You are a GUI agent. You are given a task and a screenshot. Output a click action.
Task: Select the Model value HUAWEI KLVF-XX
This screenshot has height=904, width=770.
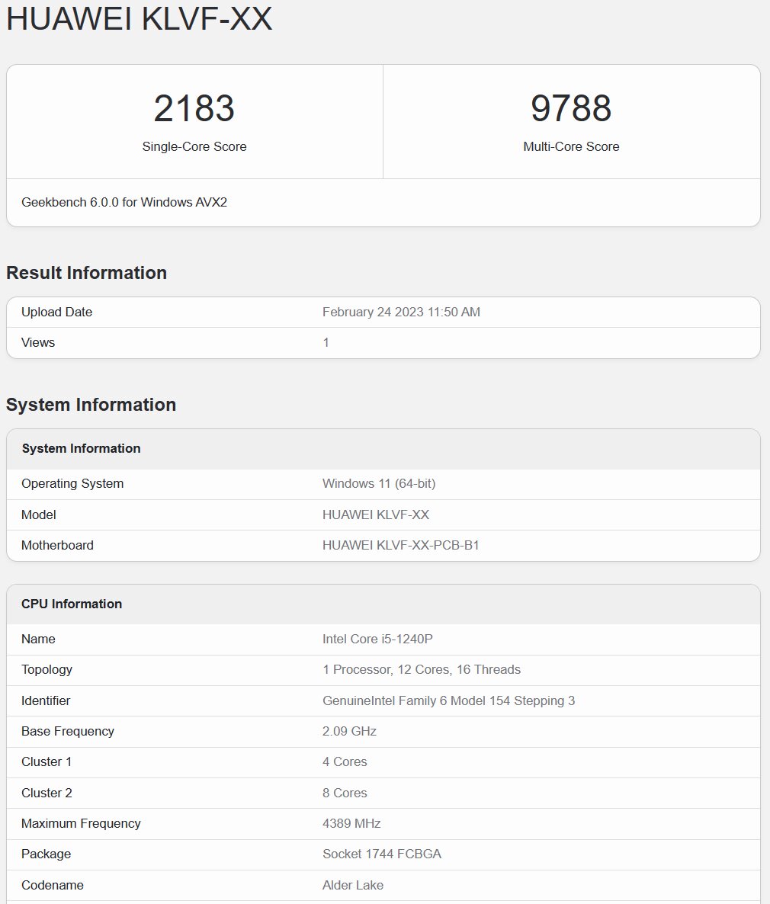pos(376,515)
